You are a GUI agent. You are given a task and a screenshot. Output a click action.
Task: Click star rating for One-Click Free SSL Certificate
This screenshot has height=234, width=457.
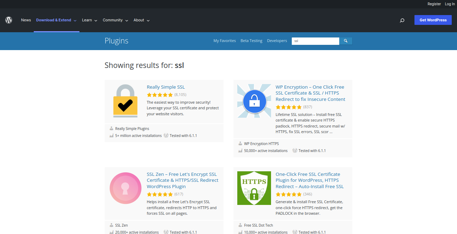(289, 194)
